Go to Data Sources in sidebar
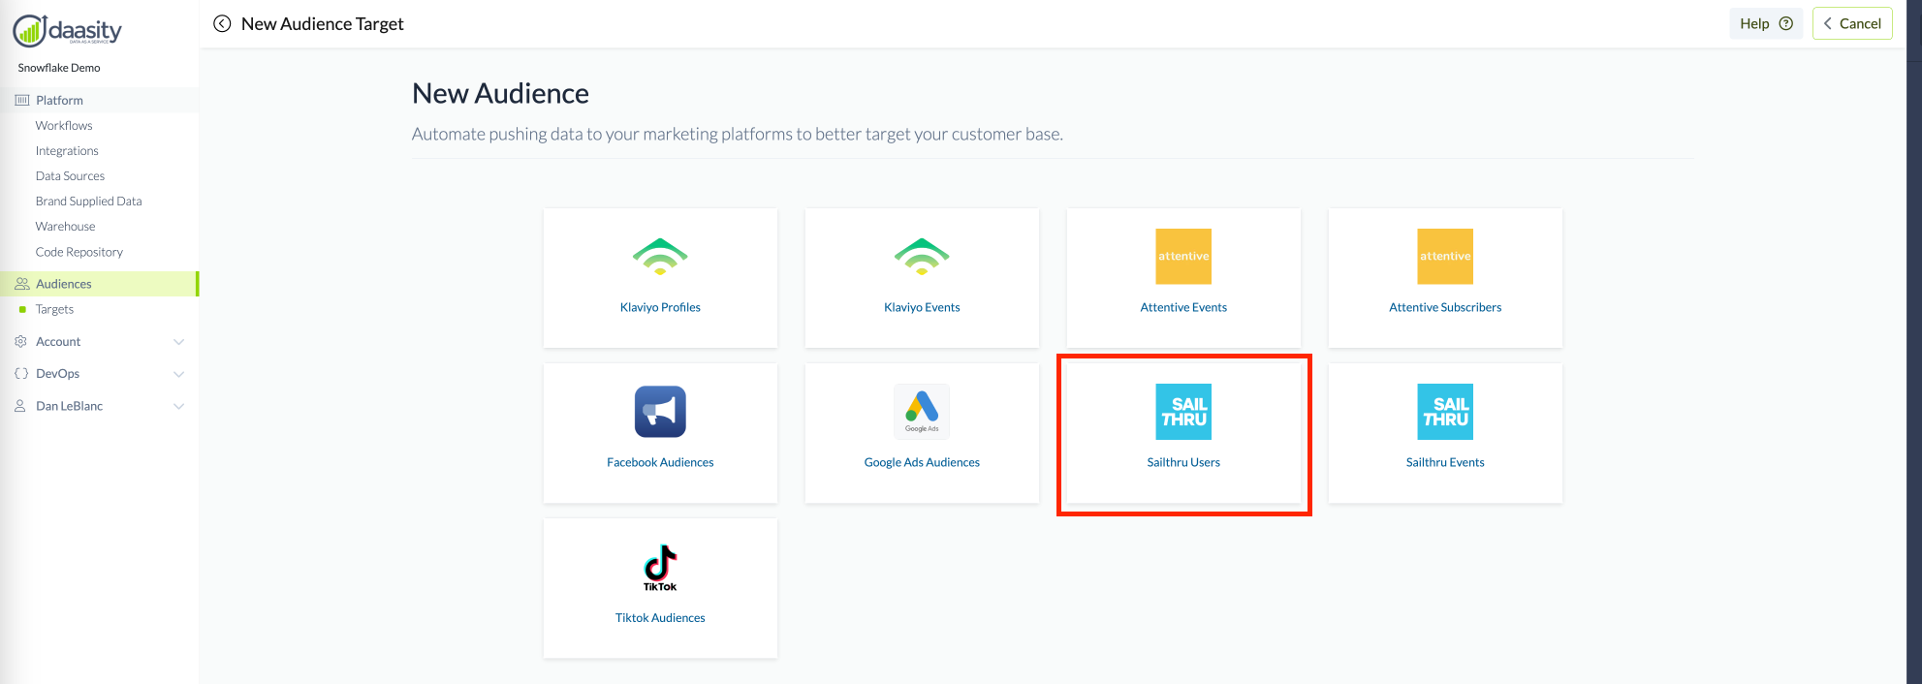 click(x=70, y=176)
